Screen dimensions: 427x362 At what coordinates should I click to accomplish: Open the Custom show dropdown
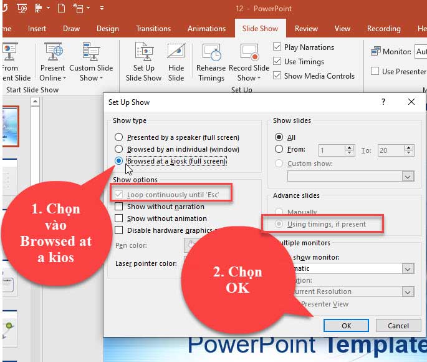click(x=408, y=177)
